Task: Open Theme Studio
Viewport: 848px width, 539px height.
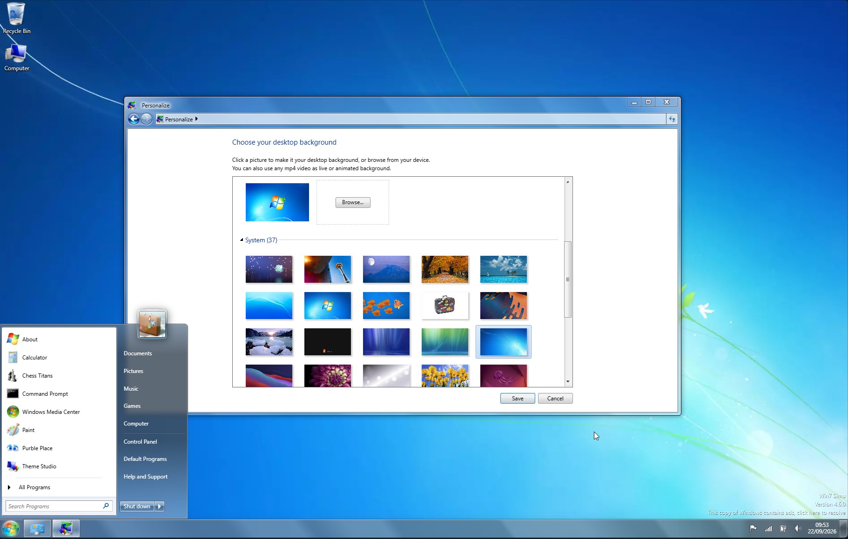Action: tap(39, 466)
